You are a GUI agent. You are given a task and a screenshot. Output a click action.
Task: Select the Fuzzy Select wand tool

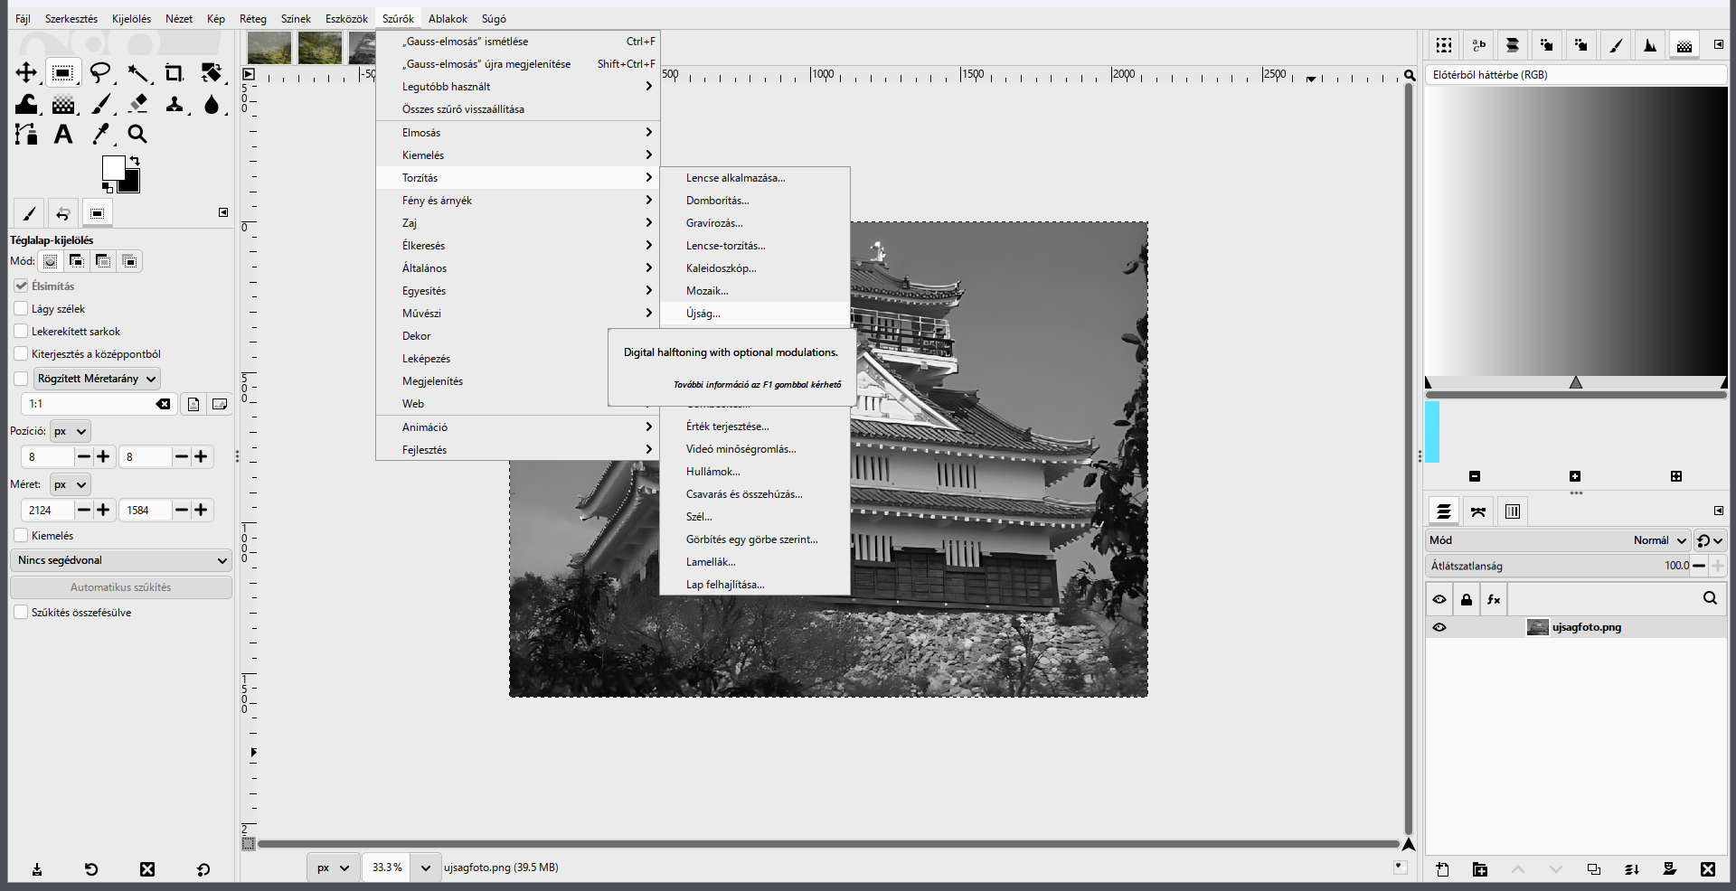click(x=137, y=73)
